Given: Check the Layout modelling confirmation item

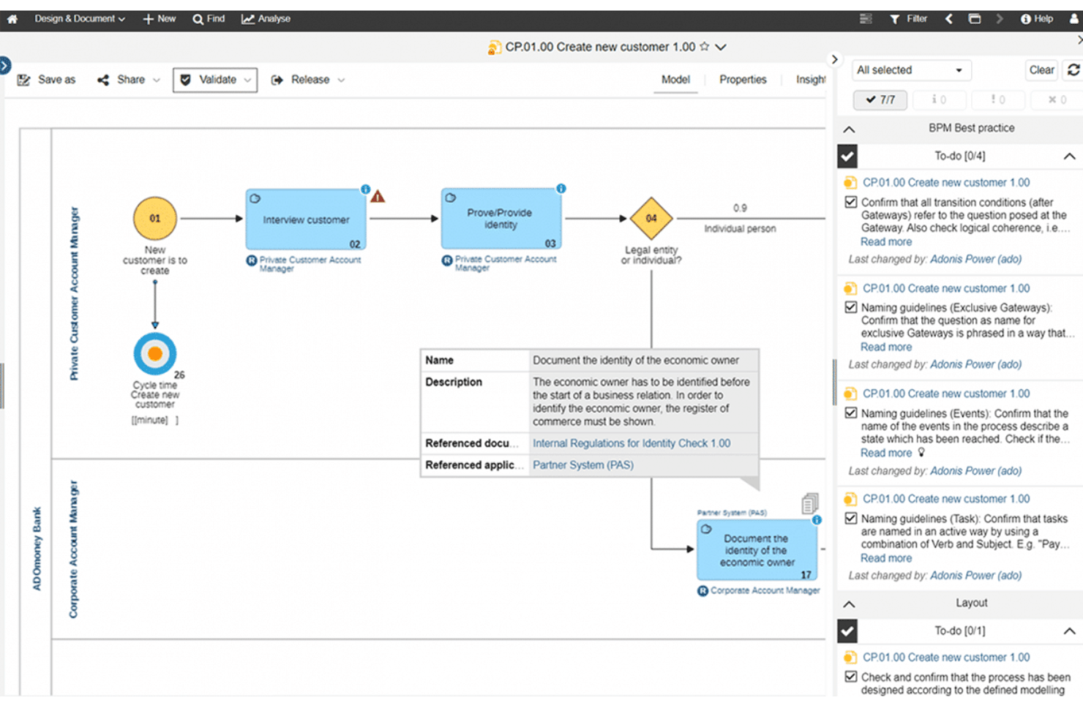Looking at the screenshot, I should pos(851,677).
